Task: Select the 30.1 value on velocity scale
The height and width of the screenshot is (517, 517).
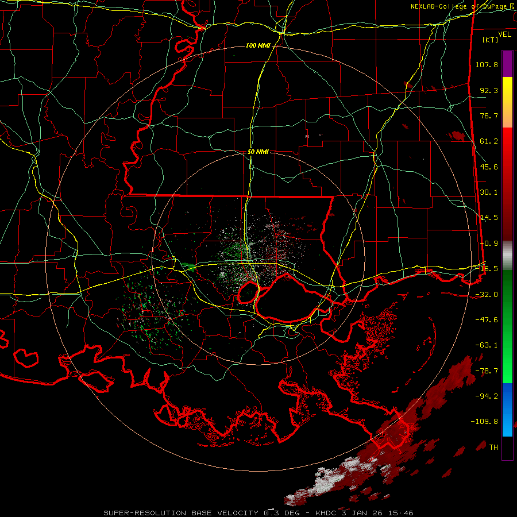Action: click(x=489, y=192)
